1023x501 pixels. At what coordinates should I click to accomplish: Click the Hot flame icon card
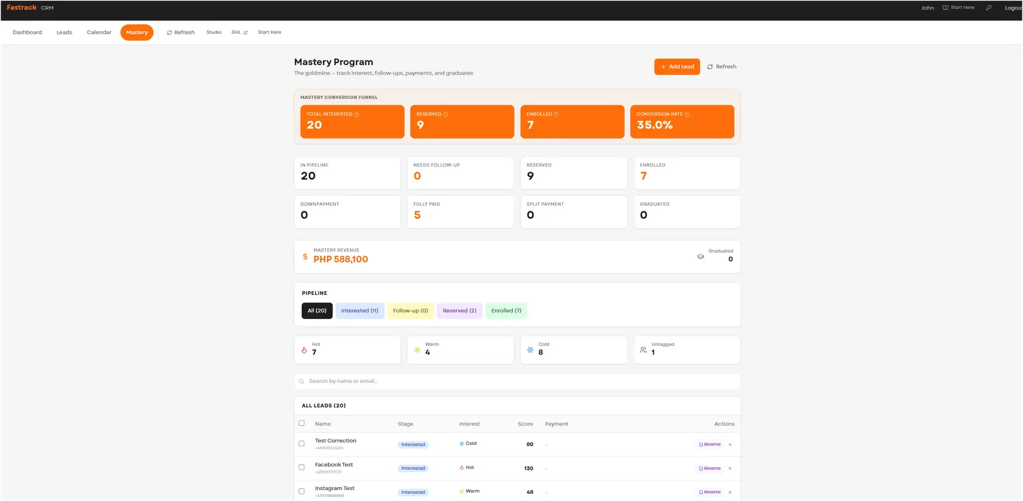click(347, 350)
